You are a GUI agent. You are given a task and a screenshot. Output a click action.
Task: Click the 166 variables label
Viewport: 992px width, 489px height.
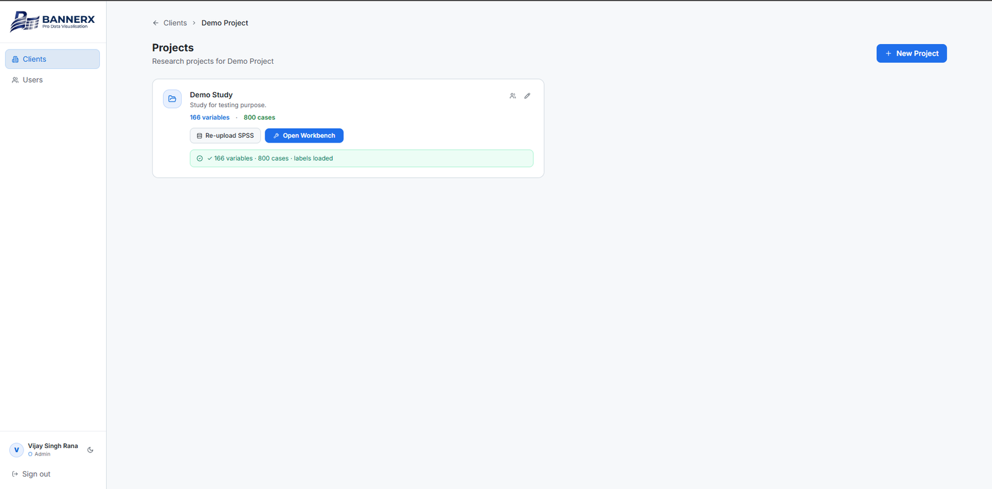click(210, 117)
